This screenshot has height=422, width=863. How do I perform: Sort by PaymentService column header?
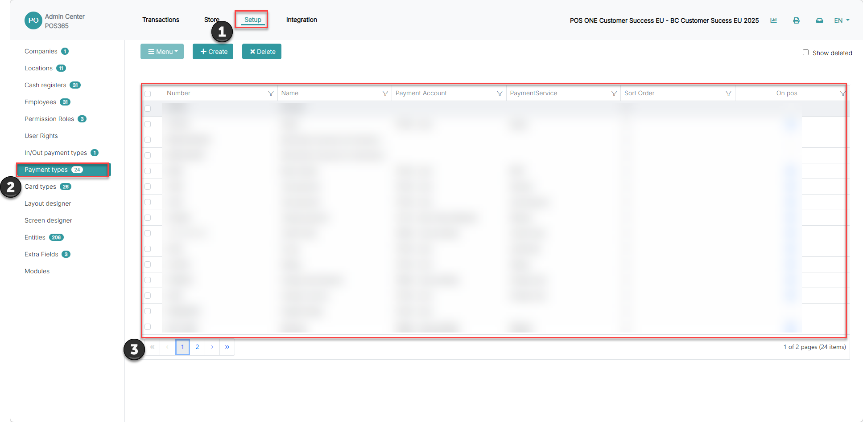pyautogui.click(x=533, y=93)
